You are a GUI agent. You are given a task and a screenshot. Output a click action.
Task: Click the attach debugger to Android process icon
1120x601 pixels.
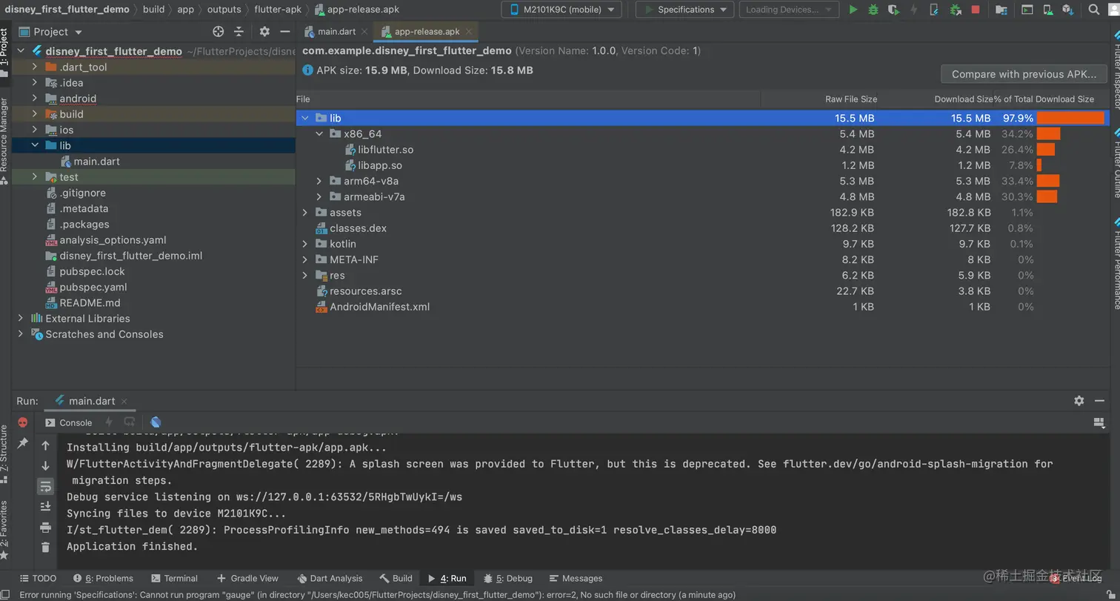pos(956,10)
